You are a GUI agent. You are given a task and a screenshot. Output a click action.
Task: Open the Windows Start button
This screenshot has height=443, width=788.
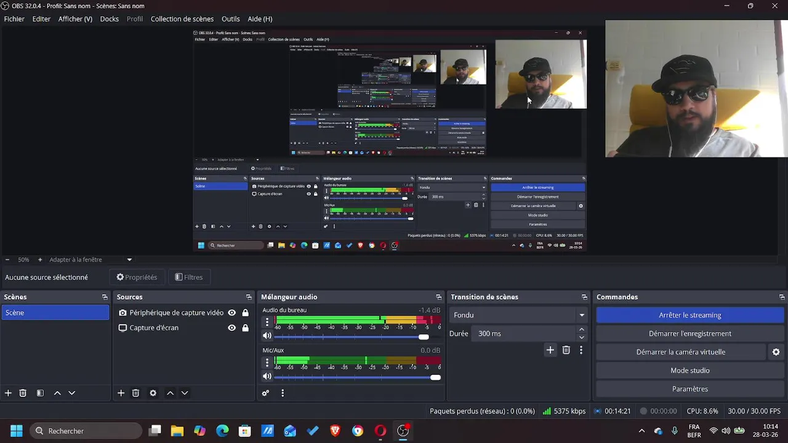click(x=17, y=431)
